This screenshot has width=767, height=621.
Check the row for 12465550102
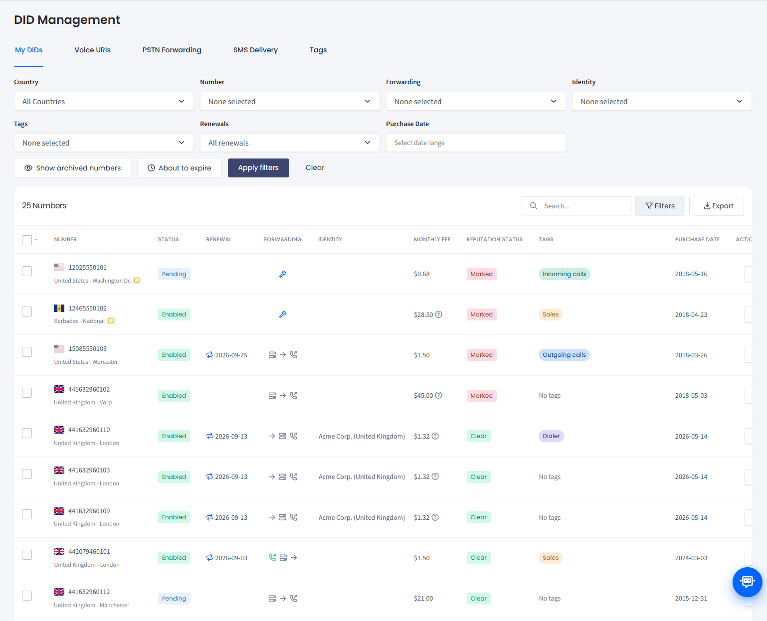[27, 311]
